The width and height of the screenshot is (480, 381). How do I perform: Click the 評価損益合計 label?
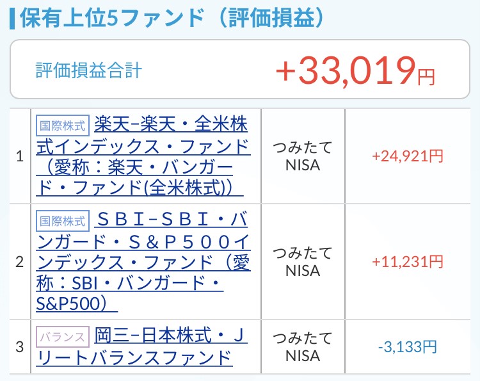[88, 70]
